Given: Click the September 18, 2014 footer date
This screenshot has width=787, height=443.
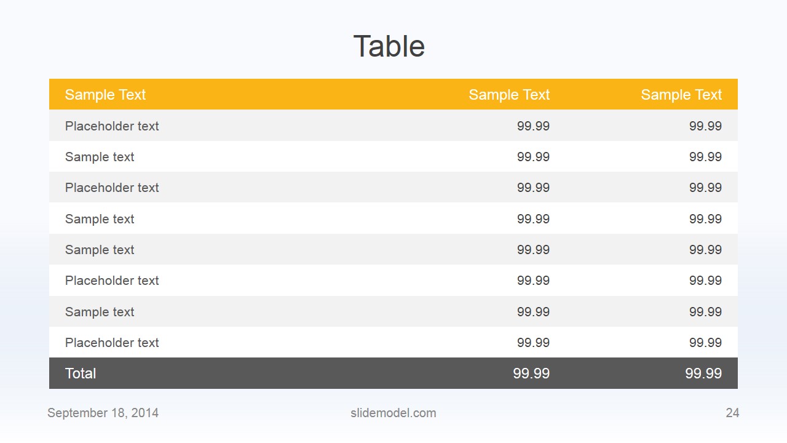Looking at the screenshot, I should (103, 413).
